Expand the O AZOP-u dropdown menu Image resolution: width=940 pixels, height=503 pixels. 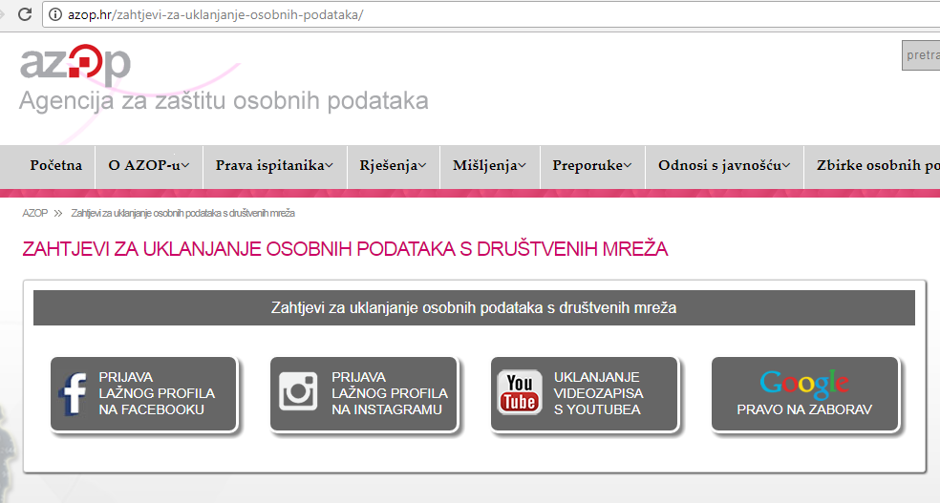click(x=148, y=166)
